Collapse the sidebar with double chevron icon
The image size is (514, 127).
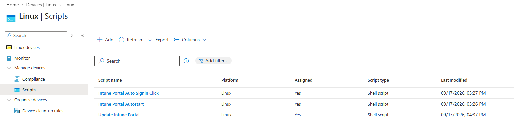point(82,35)
